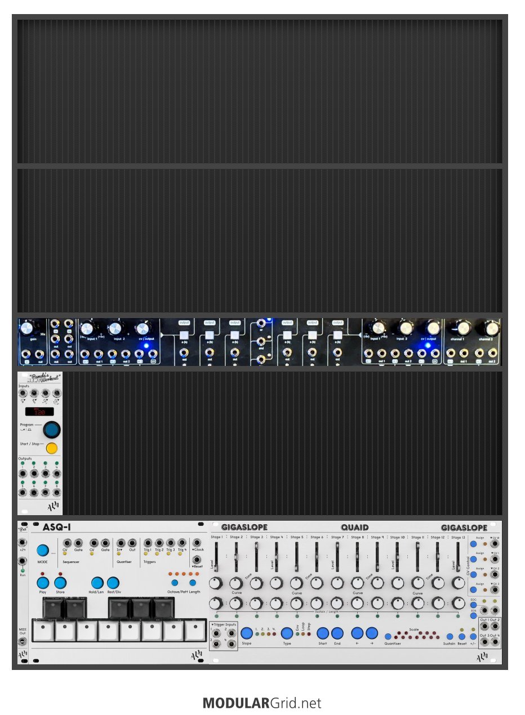525x715 pixels.
Task: Click the Run jack below x24
Action: point(23,561)
